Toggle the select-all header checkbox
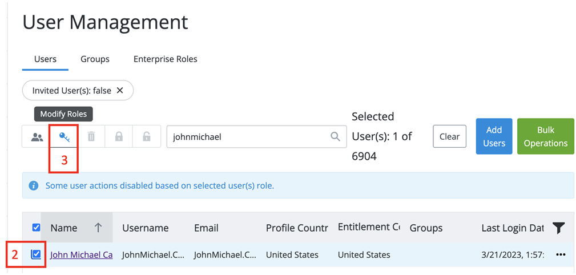 (36, 228)
